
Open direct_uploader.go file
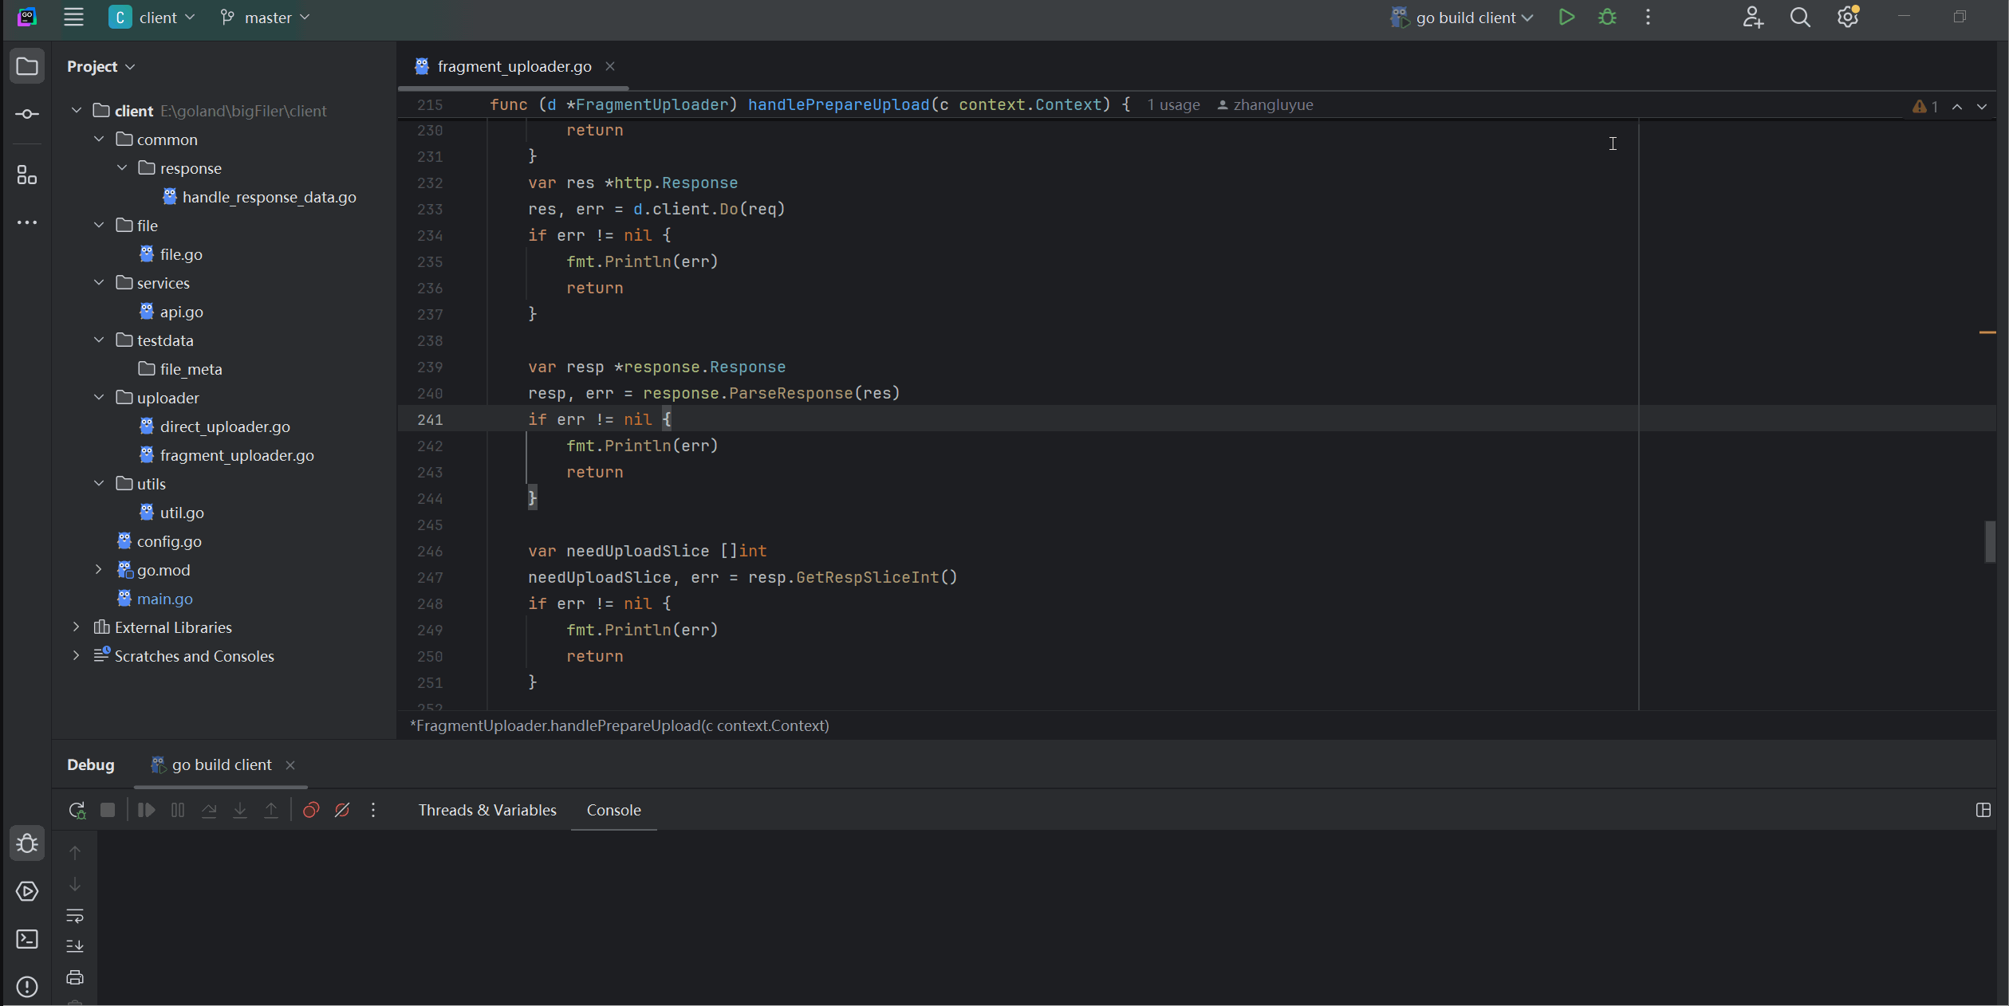225,426
